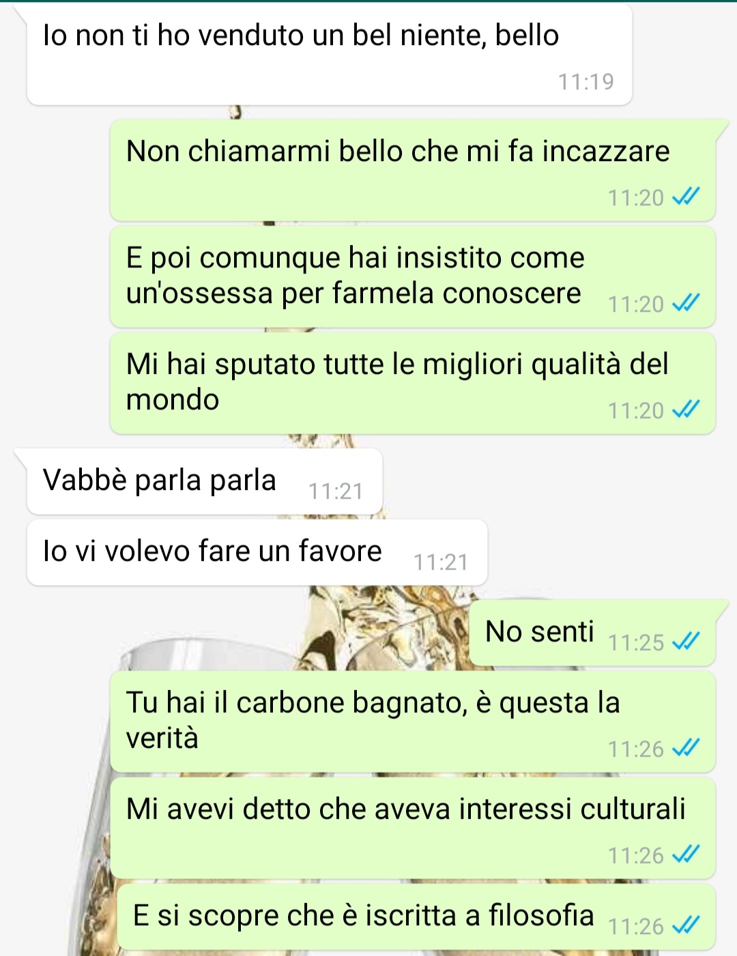Tap double checkmark on 'carbone bagnato' message
Screen dimensions: 737x956
[686, 749]
